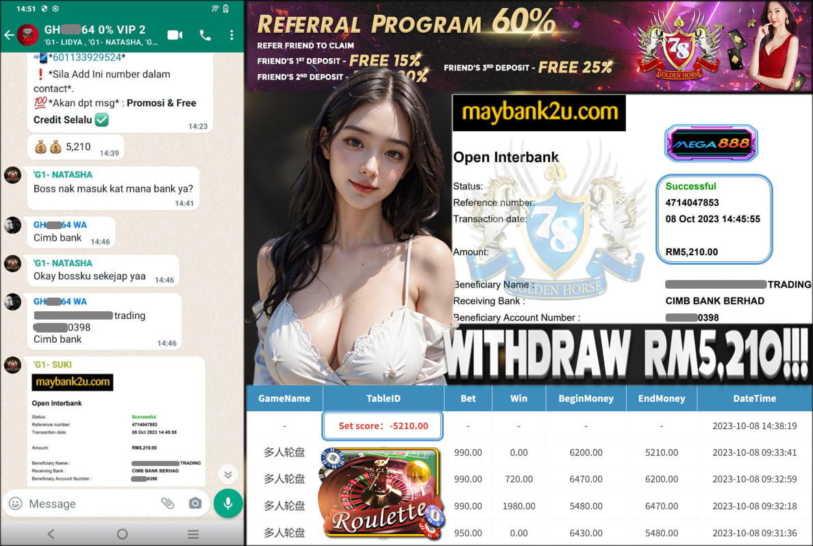813x546 pixels.
Task: Click the Roulette game thumbnail
Action: (383, 494)
